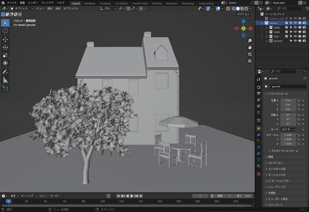The width and height of the screenshot is (309, 212).
Task: Toggle camera view in viewport
Action: (250, 54)
